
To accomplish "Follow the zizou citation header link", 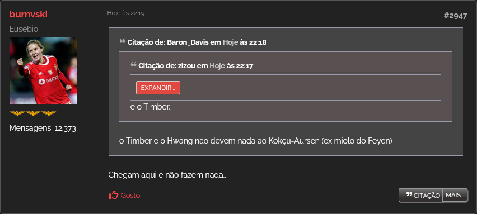I will tap(195, 65).
